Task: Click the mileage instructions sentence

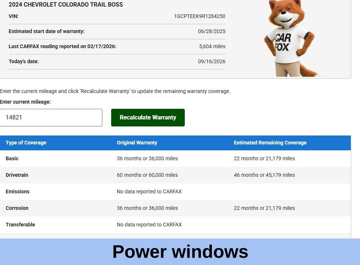Action: tap(115, 91)
